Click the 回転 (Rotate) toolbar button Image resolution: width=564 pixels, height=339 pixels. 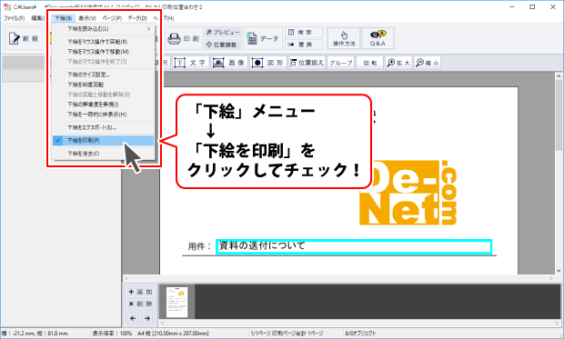coord(369,63)
